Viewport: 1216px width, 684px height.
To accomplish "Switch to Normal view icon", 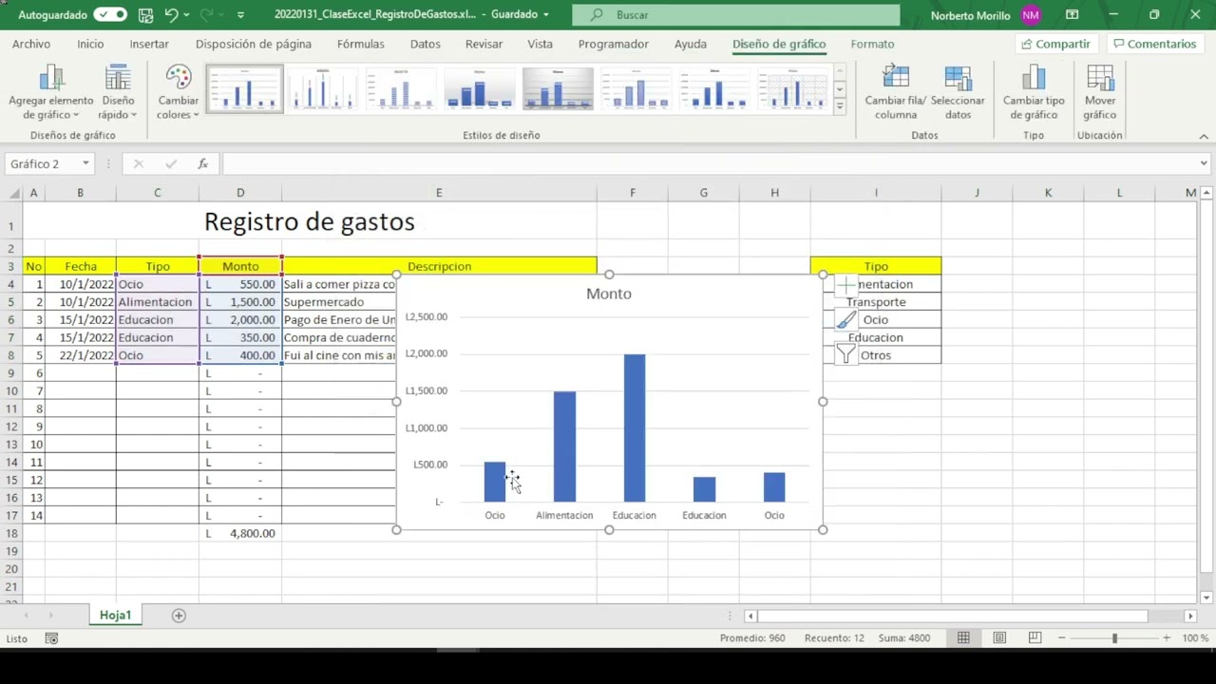I will click(963, 638).
